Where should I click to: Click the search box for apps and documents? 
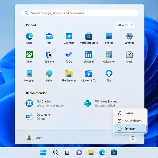(79, 13)
